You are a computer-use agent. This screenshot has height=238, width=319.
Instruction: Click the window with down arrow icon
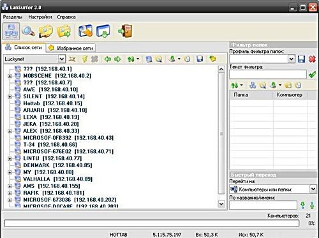[103, 31]
